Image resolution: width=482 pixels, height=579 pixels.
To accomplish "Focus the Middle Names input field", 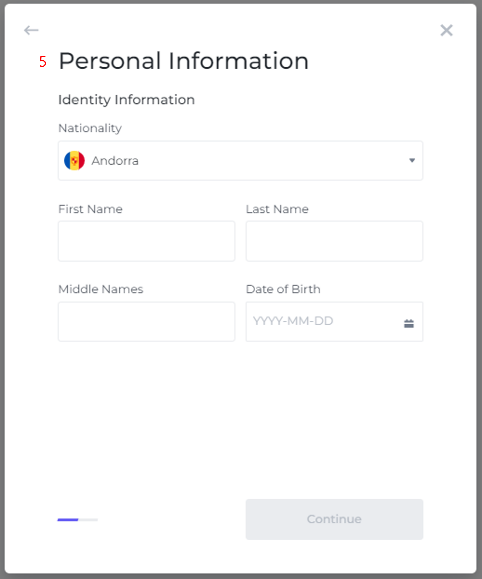I will coord(146,322).
